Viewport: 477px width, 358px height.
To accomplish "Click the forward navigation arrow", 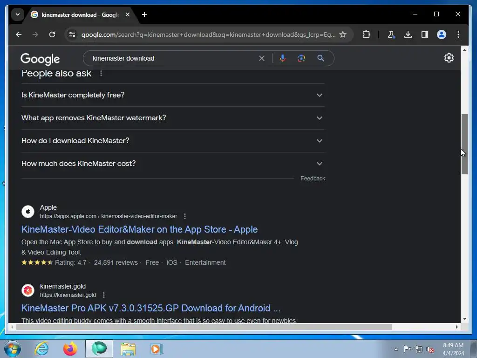I will point(35,34).
